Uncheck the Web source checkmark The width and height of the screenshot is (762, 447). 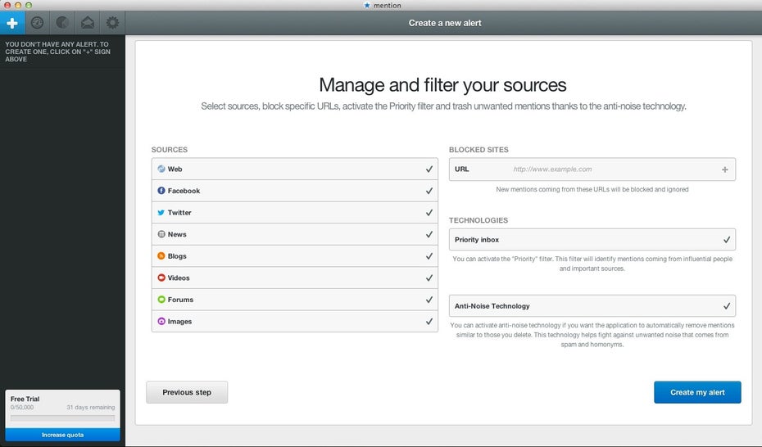[429, 169]
